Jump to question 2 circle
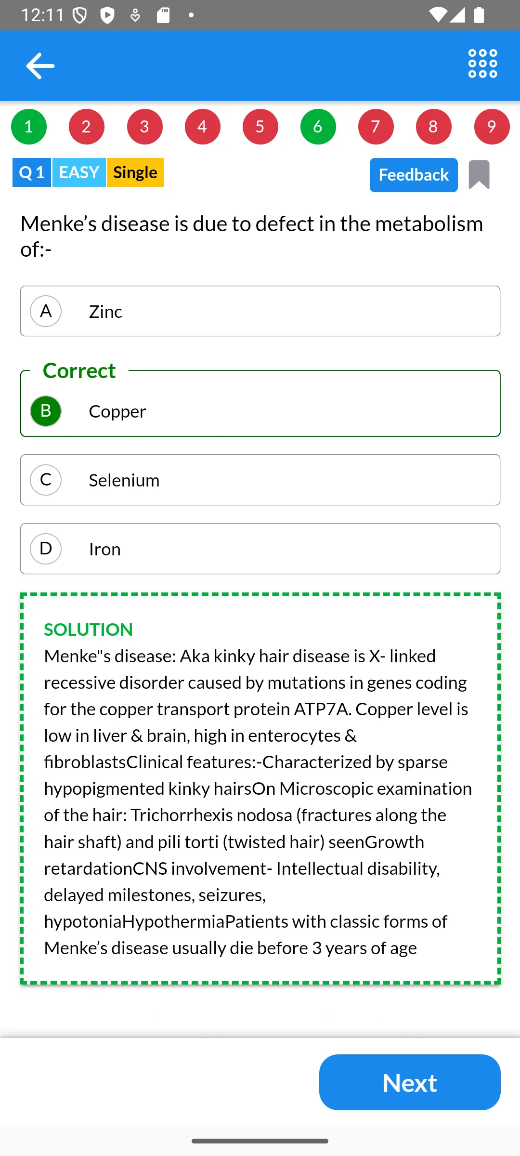This screenshot has width=520, height=1156. coord(87,127)
